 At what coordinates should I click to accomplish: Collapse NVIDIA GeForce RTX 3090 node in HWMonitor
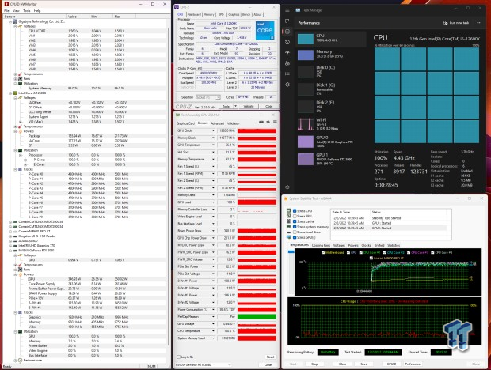tap(10, 251)
